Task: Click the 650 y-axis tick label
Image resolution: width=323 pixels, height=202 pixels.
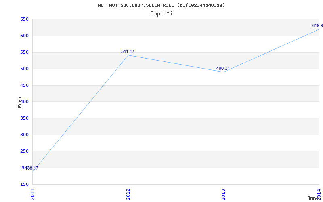Action: pyautogui.click(x=24, y=19)
